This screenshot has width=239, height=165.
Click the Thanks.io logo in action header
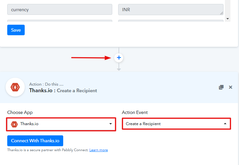coord(15,87)
